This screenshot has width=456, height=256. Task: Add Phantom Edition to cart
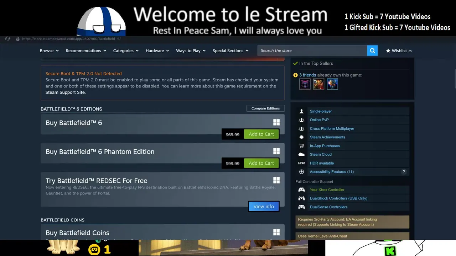coord(261,163)
